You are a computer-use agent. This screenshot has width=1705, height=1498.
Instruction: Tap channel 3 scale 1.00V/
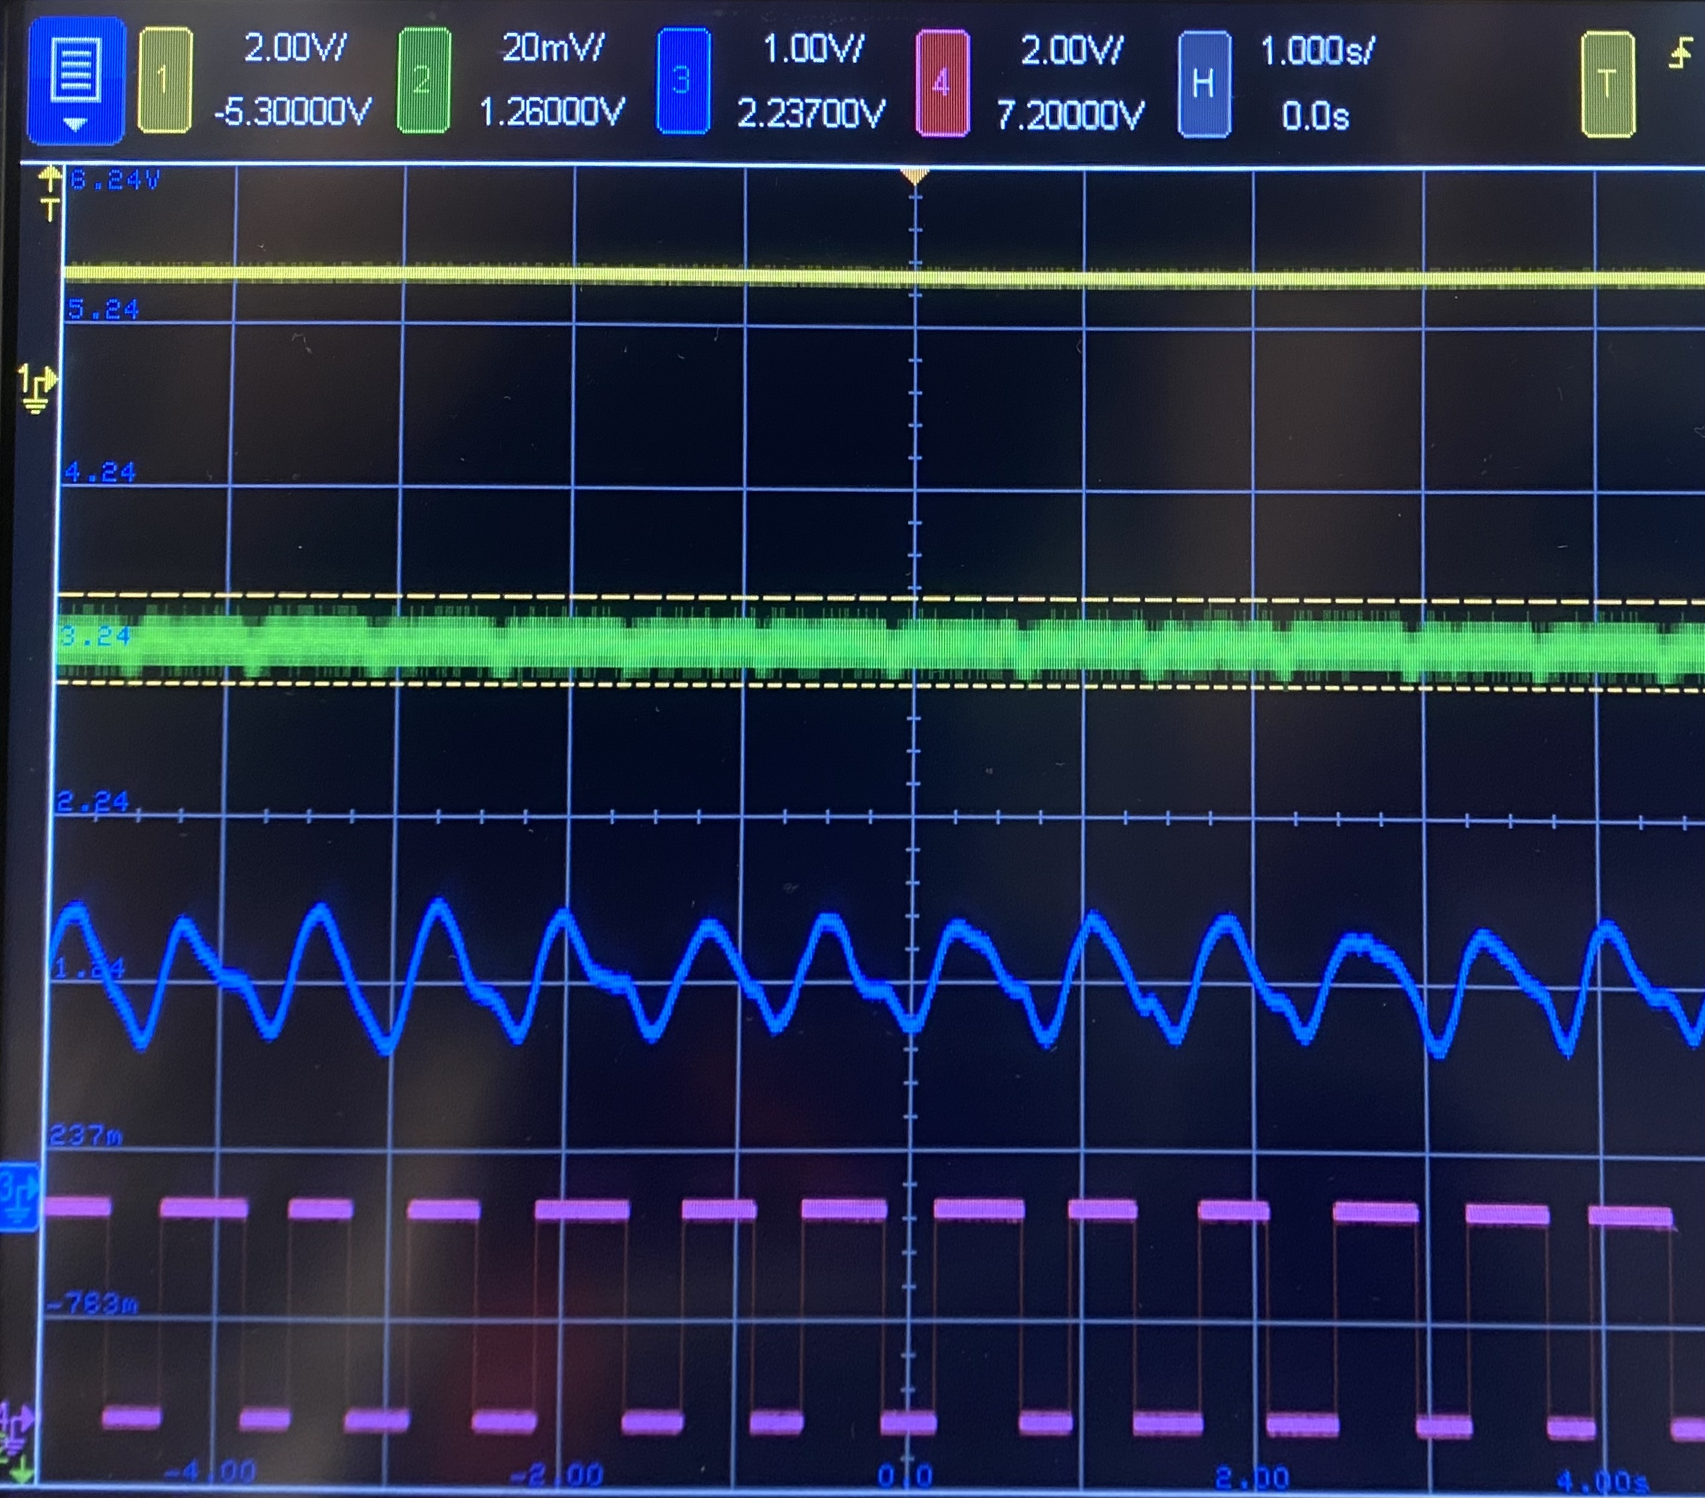[813, 50]
